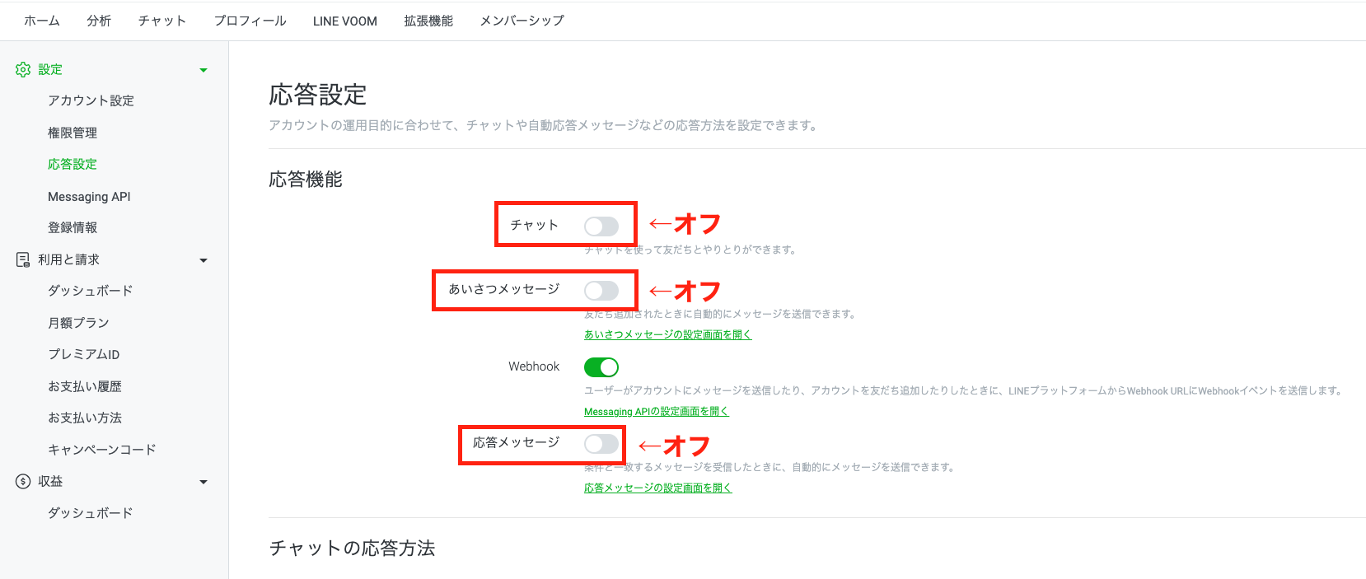Image resolution: width=1366 pixels, height=579 pixels.
Task: Toggle the チャット switch
Action: (601, 226)
